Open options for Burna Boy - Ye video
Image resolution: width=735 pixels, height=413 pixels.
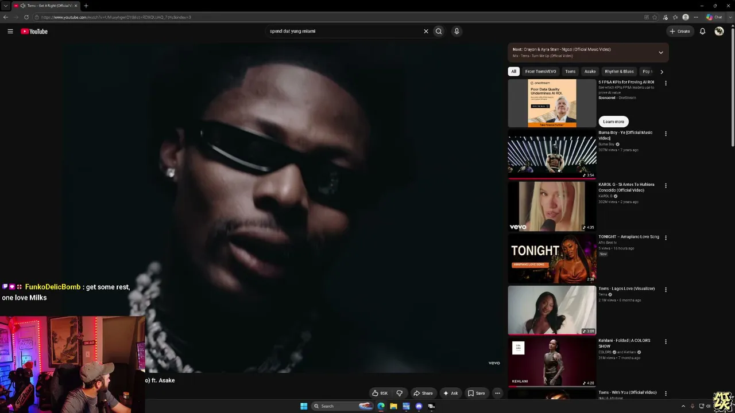(666, 134)
